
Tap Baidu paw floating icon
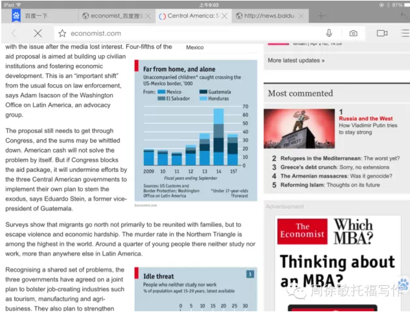pyautogui.click(x=402, y=284)
